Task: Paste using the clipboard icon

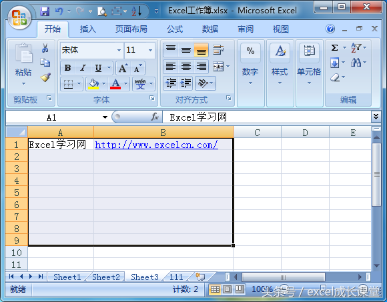Action: pos(23,53)
